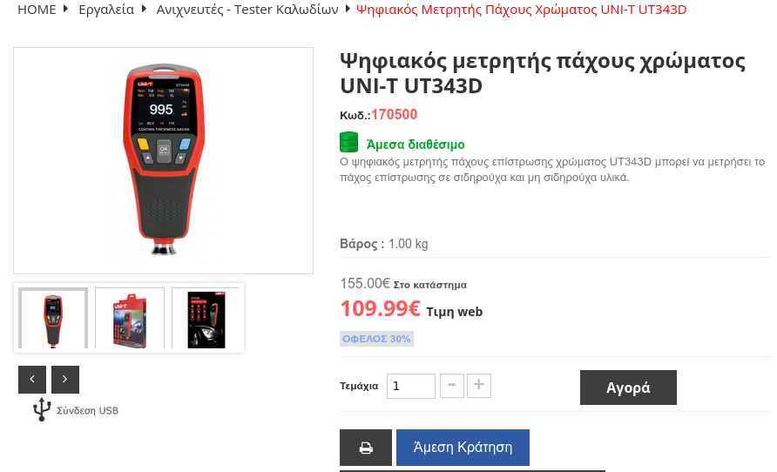Open HOME breadcrumb link
Image resolution: width=777 pixels, height=472 pixels.
(x=37, y=10)
